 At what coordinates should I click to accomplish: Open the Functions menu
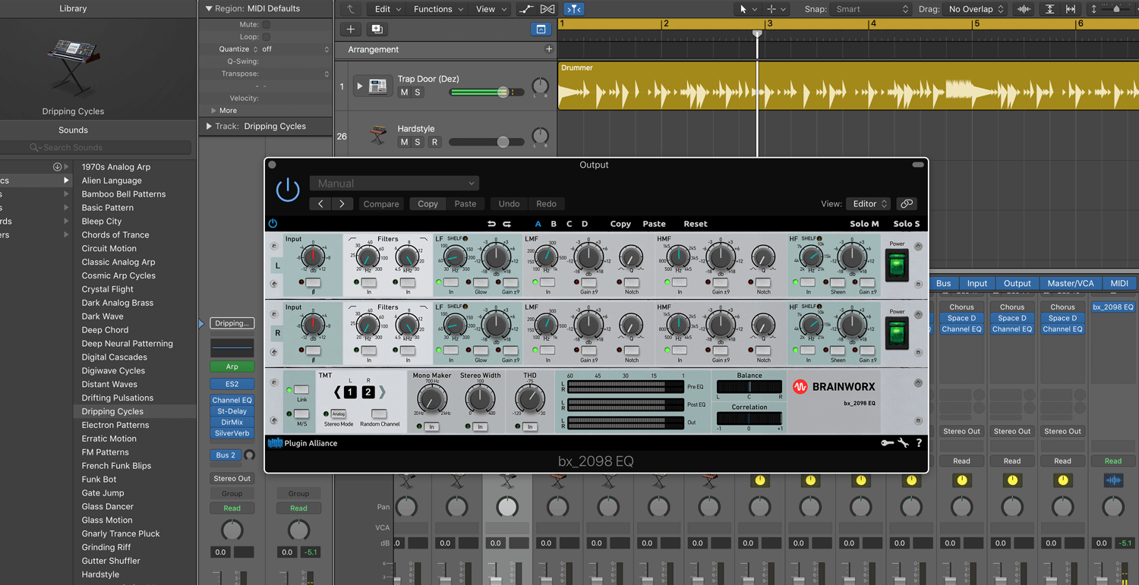(x=438, y=9)
